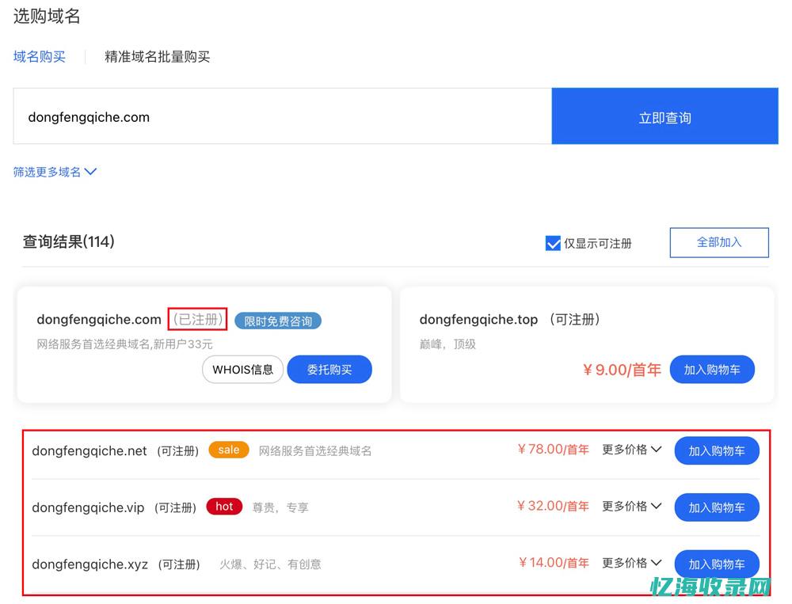Add dongfengqiche.net to the shopping cart

717,450
